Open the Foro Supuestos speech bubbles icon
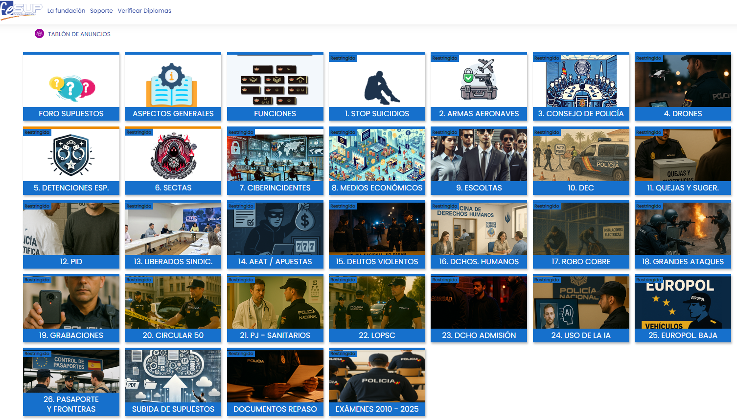737x419 pixels. (71, 88)
